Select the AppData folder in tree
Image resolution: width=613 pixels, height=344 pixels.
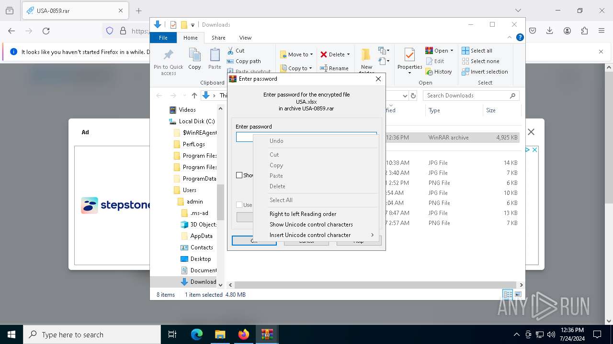[201, 236]
